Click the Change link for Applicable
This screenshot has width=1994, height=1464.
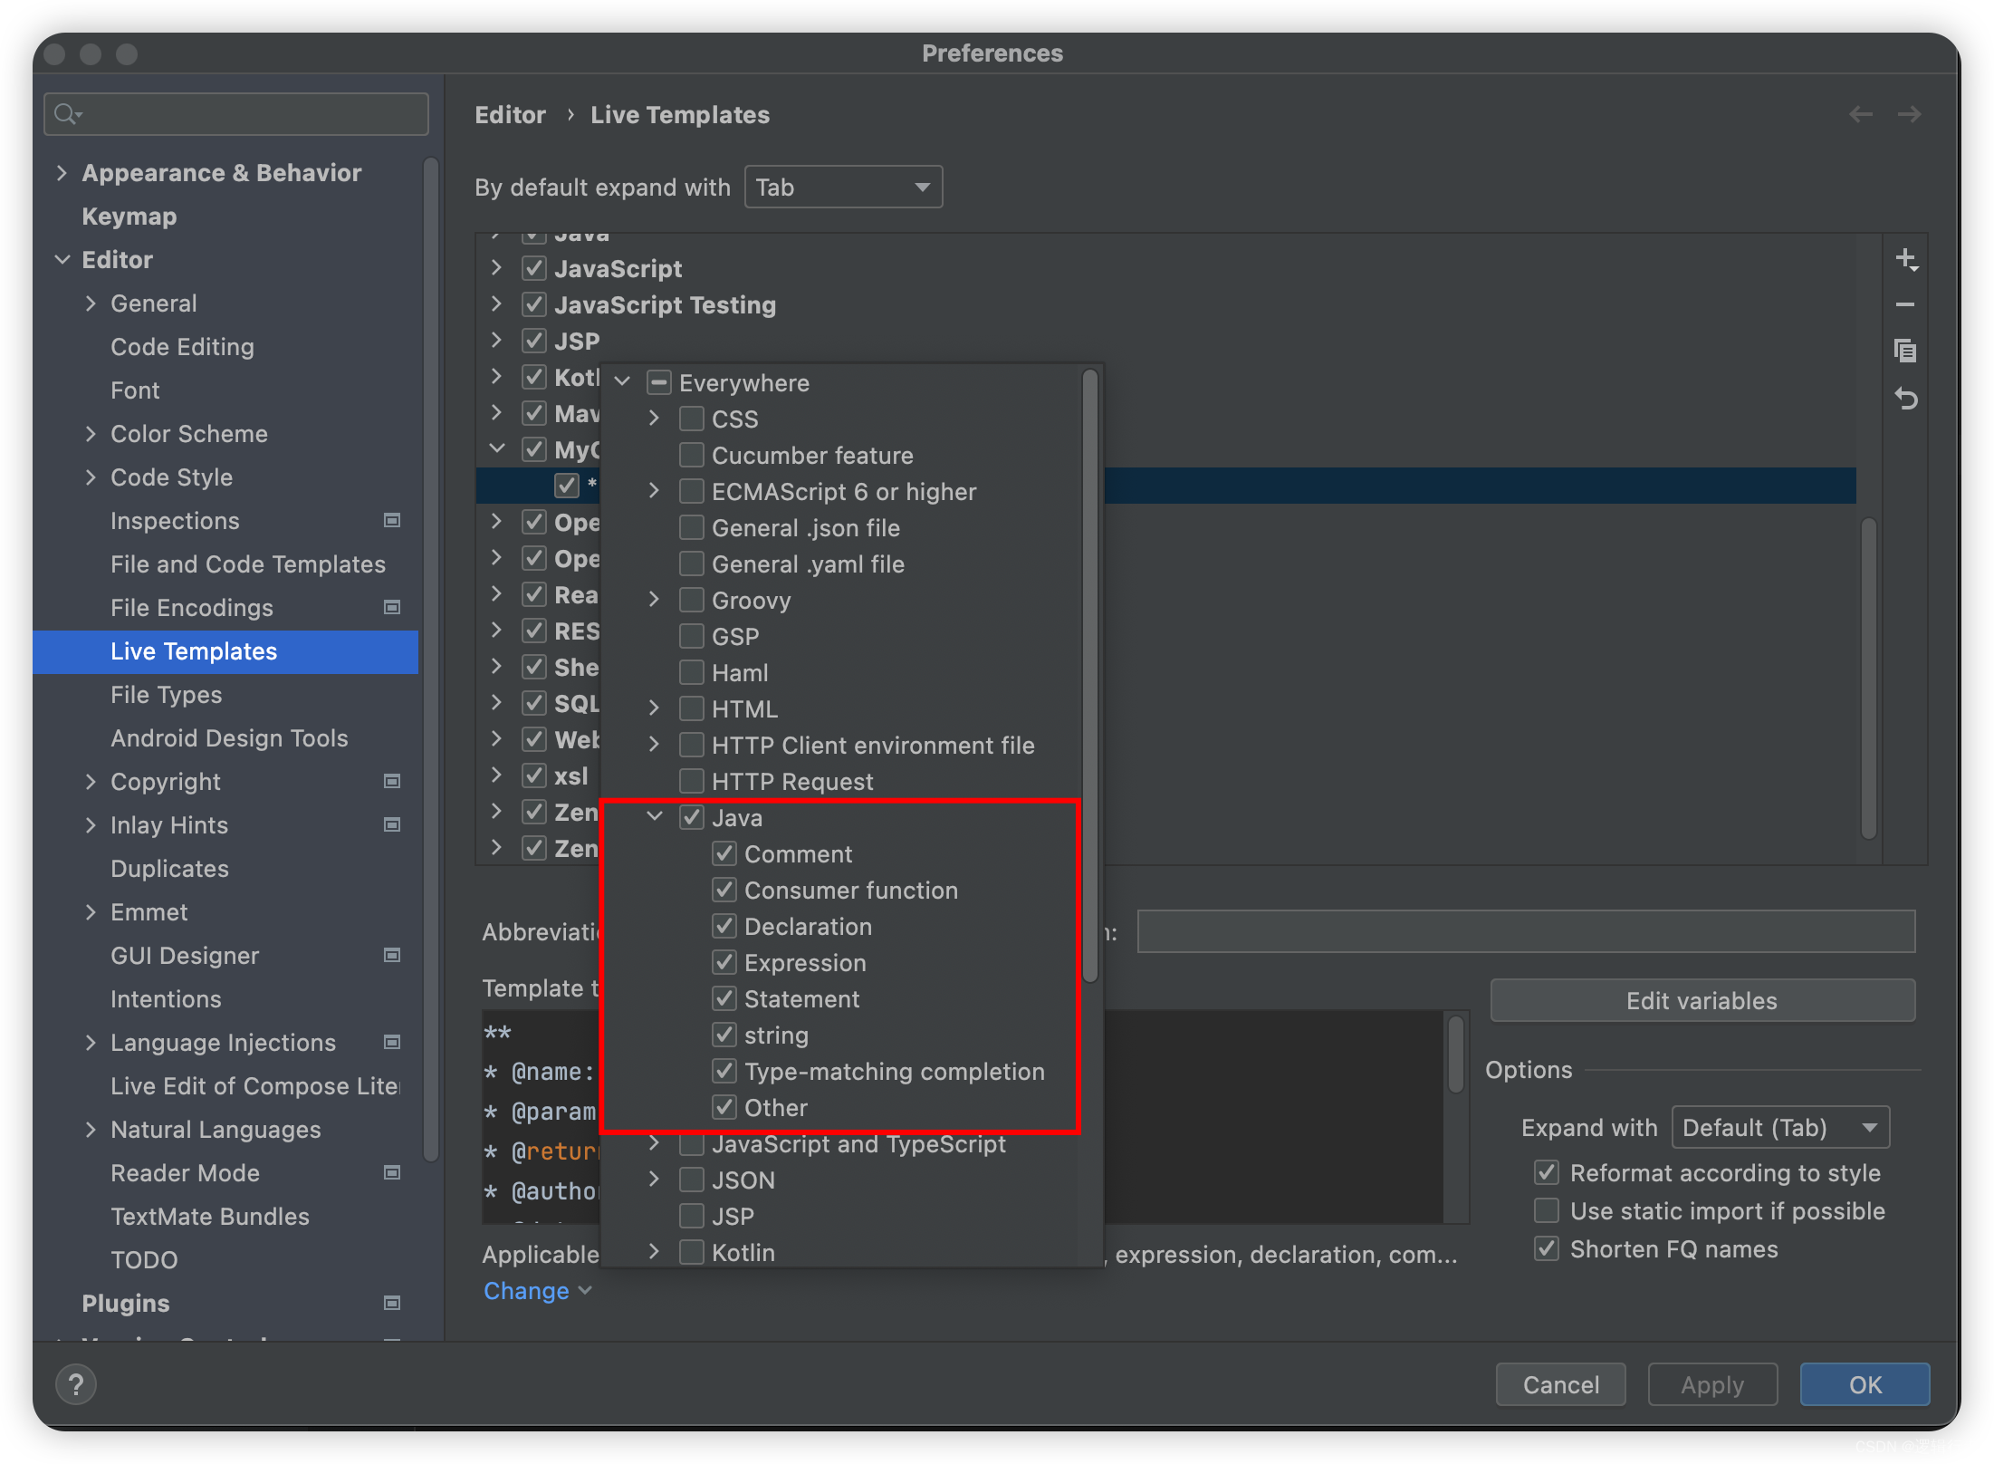[x=525, y=1290]
